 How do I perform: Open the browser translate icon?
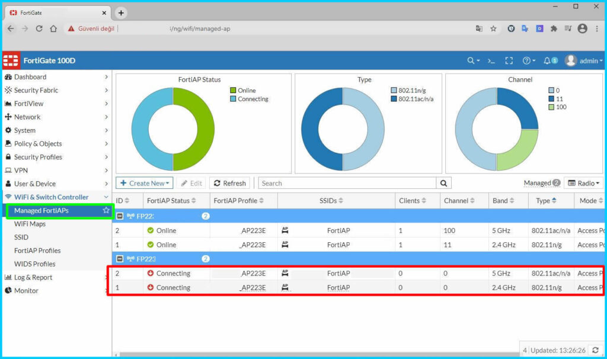tap(479, 28)
